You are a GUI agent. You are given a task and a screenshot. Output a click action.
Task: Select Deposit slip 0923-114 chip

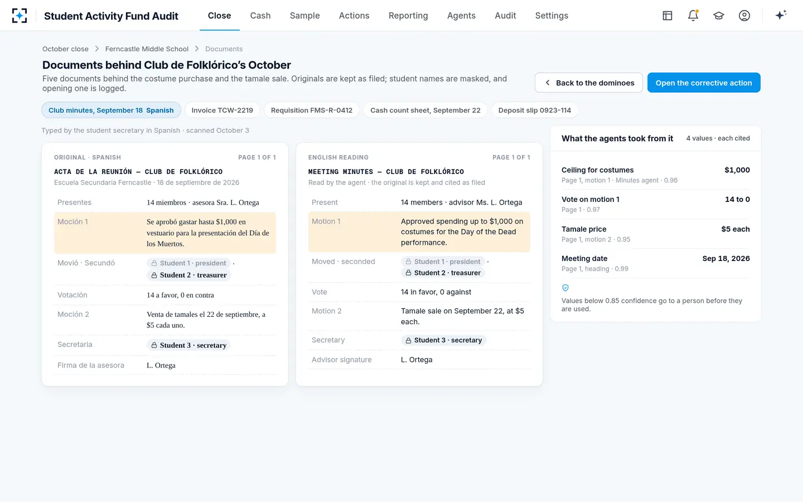[x=535, y=110]
